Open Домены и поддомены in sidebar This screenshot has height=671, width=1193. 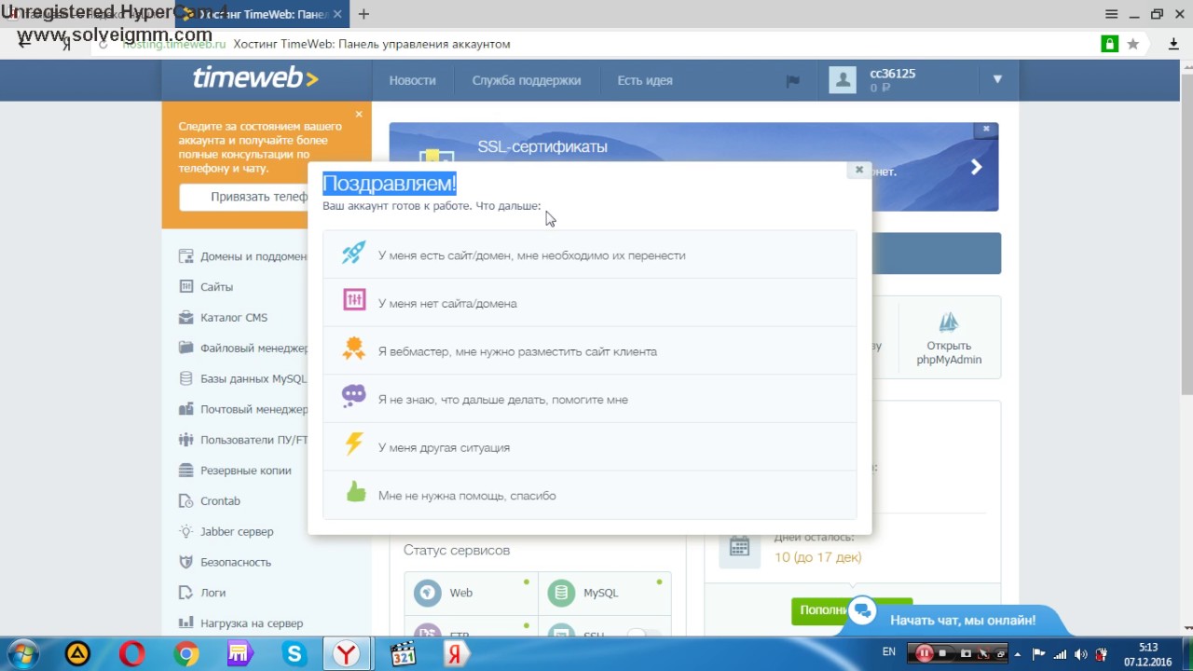[x=244, y=256]
